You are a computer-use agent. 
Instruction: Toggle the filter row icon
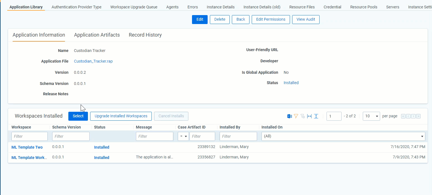(296, 116)
